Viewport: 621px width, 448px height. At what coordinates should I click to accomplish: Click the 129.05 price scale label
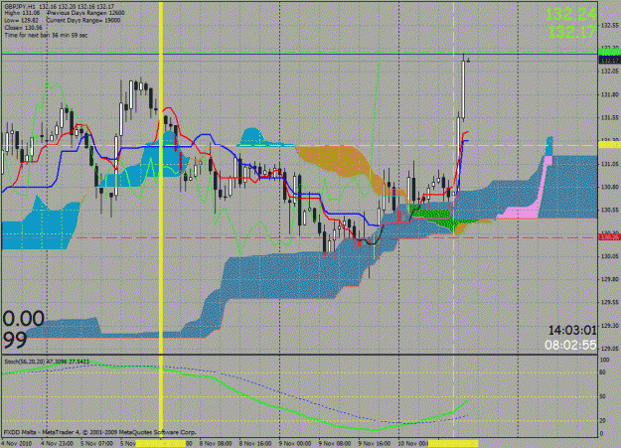coord(610,349)
